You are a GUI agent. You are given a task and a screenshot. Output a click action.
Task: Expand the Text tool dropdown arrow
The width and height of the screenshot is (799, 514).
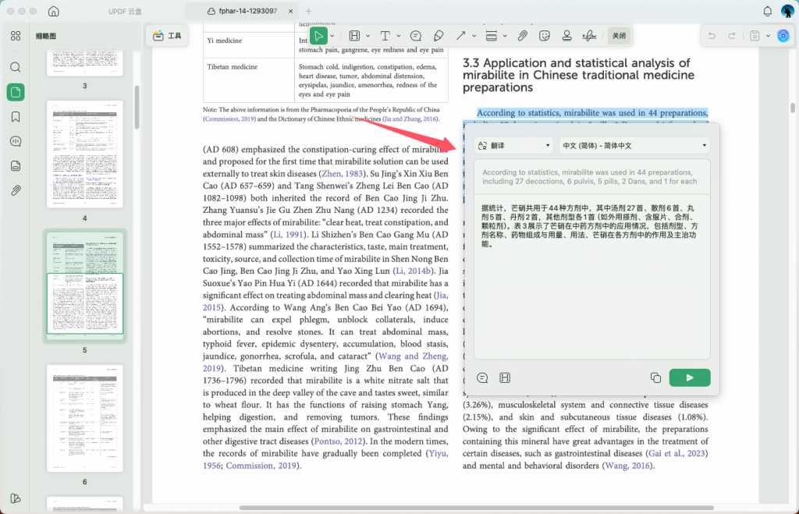pos(399,36)
